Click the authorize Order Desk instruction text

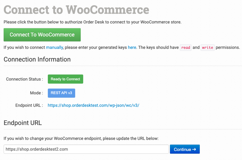point(92,22)
